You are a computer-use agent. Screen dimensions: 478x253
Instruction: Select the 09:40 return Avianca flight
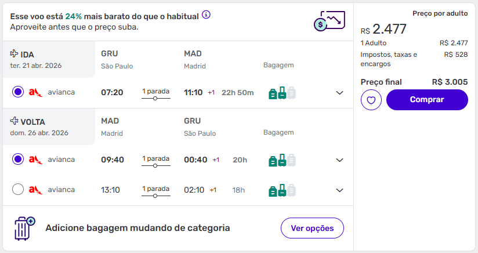click(x=18, y=159)
